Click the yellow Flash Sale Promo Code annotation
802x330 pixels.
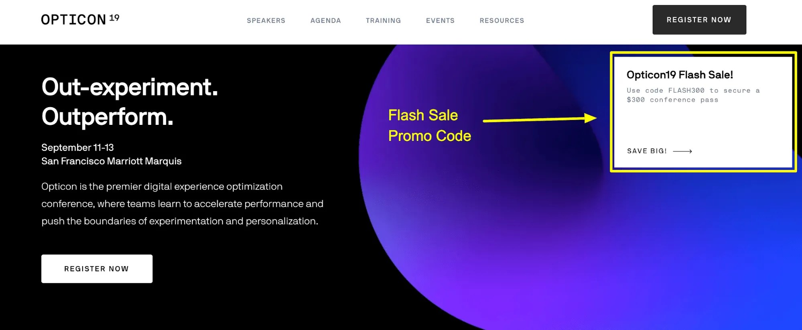429,125
